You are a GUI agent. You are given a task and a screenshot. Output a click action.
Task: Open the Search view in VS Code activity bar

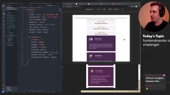point(3,10)
